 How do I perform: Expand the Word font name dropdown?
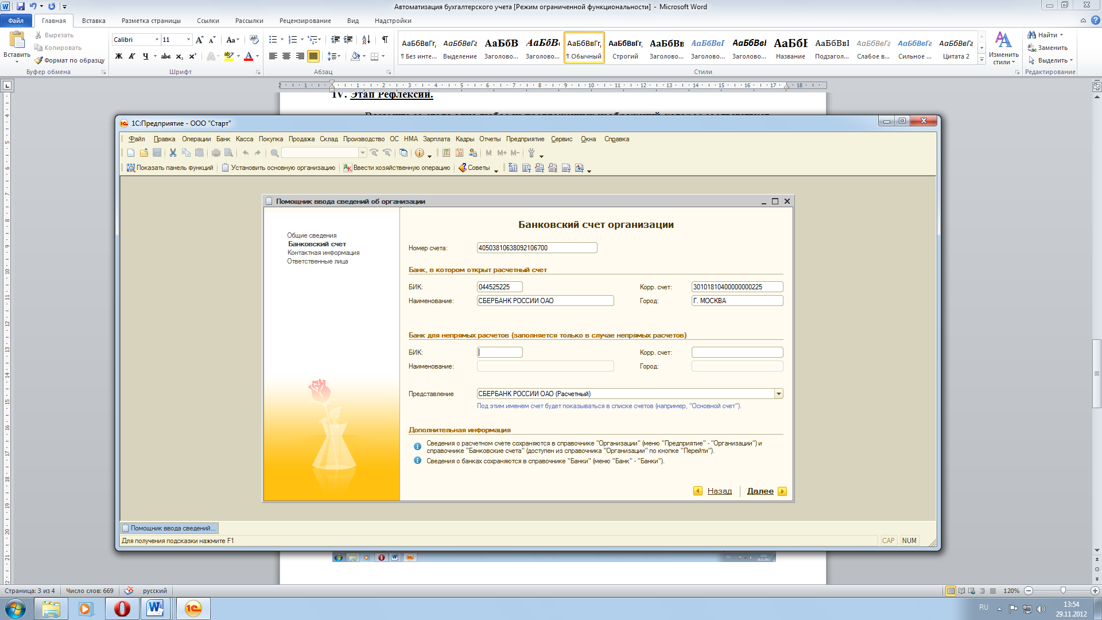click(157, 40)
